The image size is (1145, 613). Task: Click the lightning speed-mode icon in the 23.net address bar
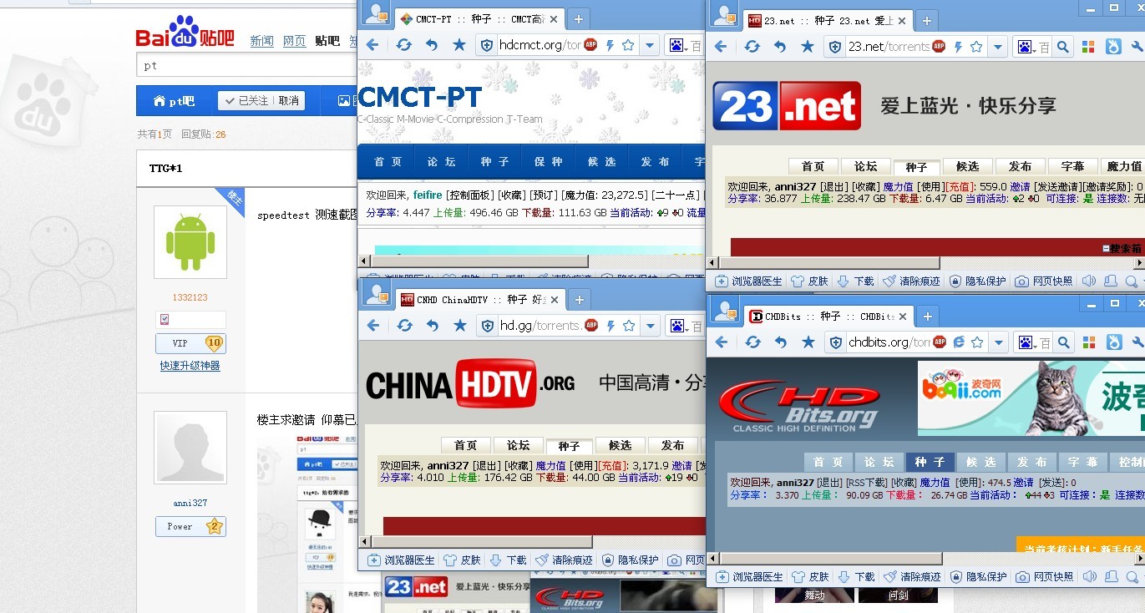tap(960, 48)
